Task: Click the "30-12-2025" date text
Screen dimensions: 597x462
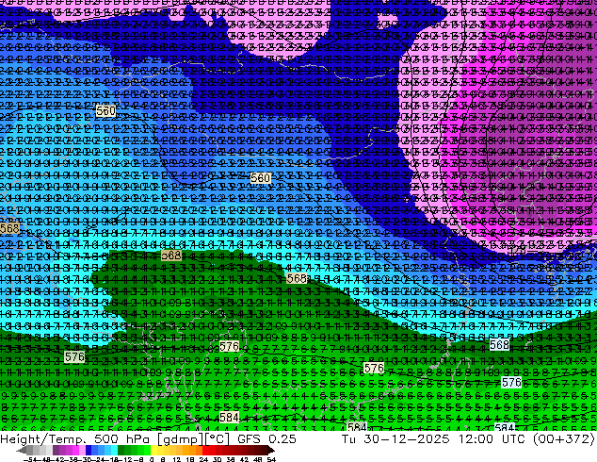Action: click(407, 438)
